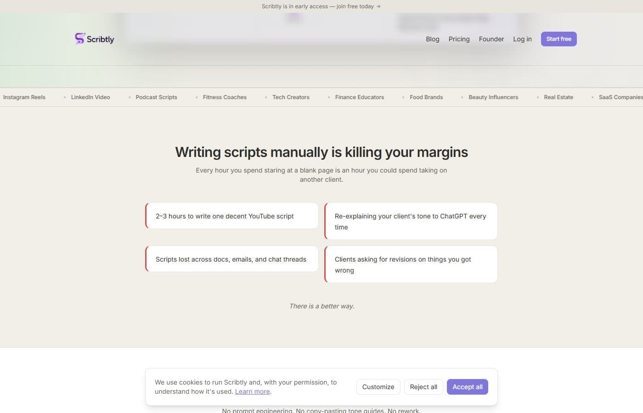This screenshot has width=643, height=413.
Task: Click the LinkedIn Video ticker item
Action: 90,97
